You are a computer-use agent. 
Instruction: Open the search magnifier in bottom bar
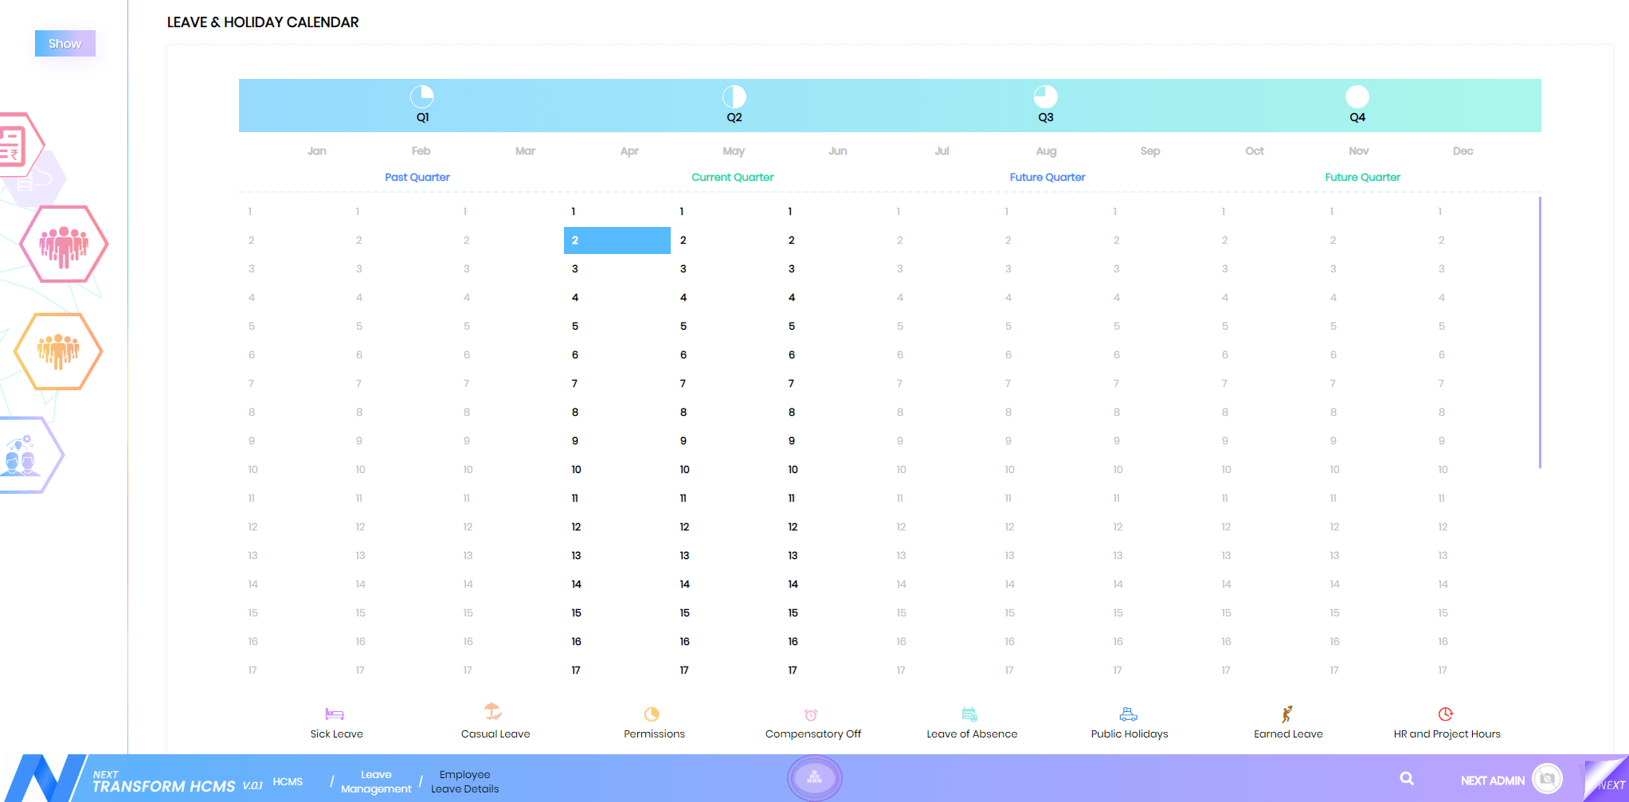1407,779
